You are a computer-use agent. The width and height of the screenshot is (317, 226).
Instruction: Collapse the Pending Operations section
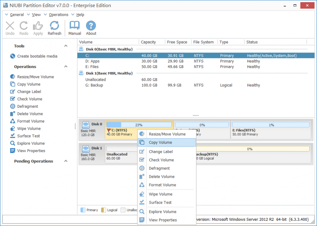pos(66,161)
